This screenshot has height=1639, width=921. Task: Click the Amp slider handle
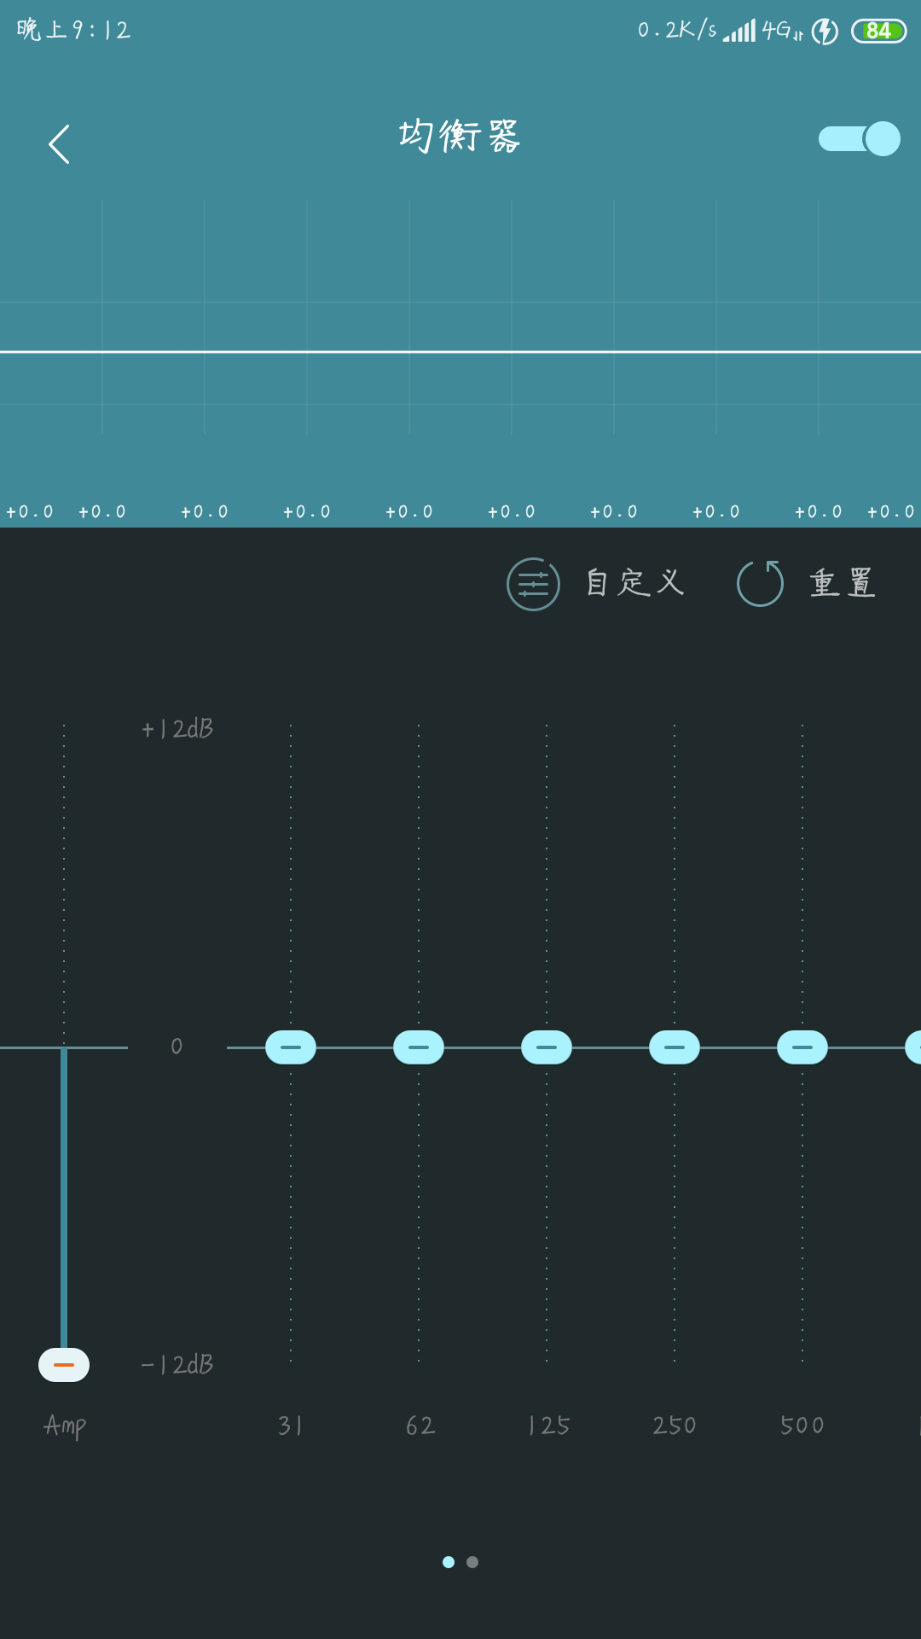[64, 1364]
